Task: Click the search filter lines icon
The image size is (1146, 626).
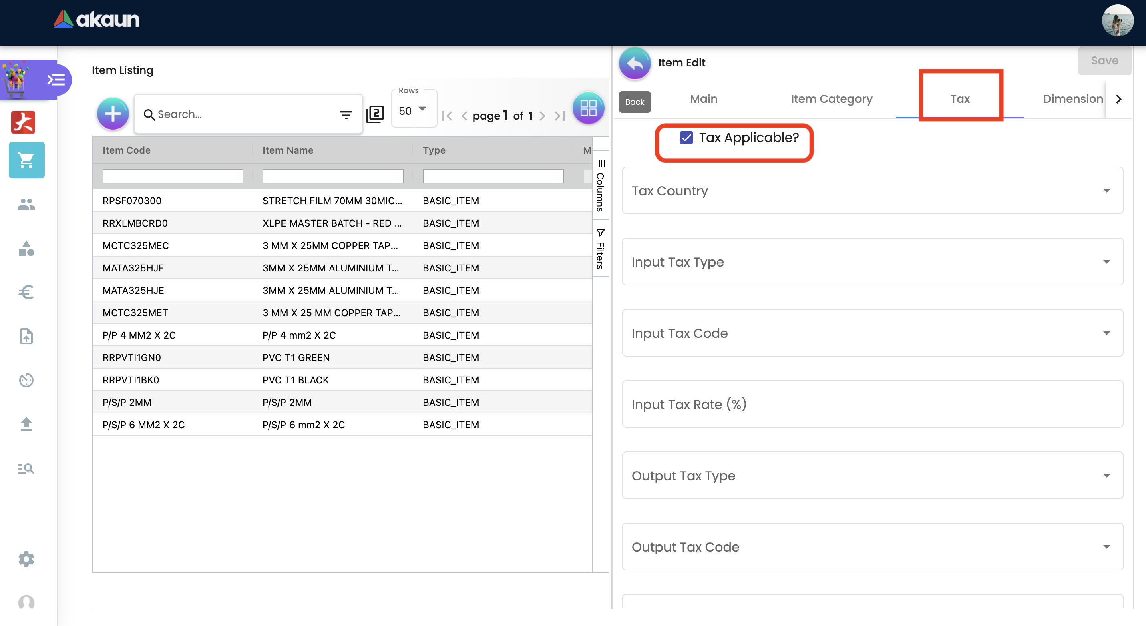Action: 346,115
